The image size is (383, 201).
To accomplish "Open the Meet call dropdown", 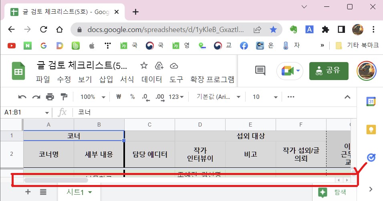I will (x=298, y=71).
